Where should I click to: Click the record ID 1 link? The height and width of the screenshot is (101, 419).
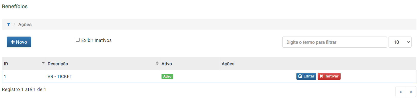5,76
